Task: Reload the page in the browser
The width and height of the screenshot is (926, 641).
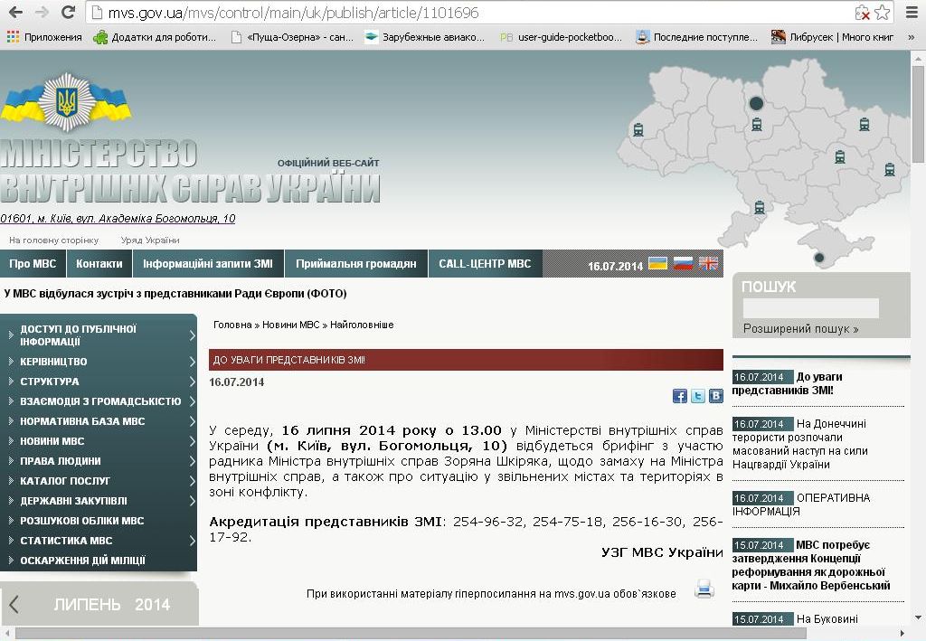Action: coord(68,13)
